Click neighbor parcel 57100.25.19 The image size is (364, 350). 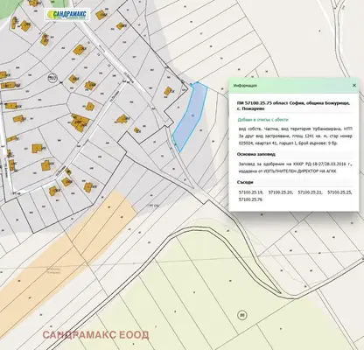click(x=250, y=192)
